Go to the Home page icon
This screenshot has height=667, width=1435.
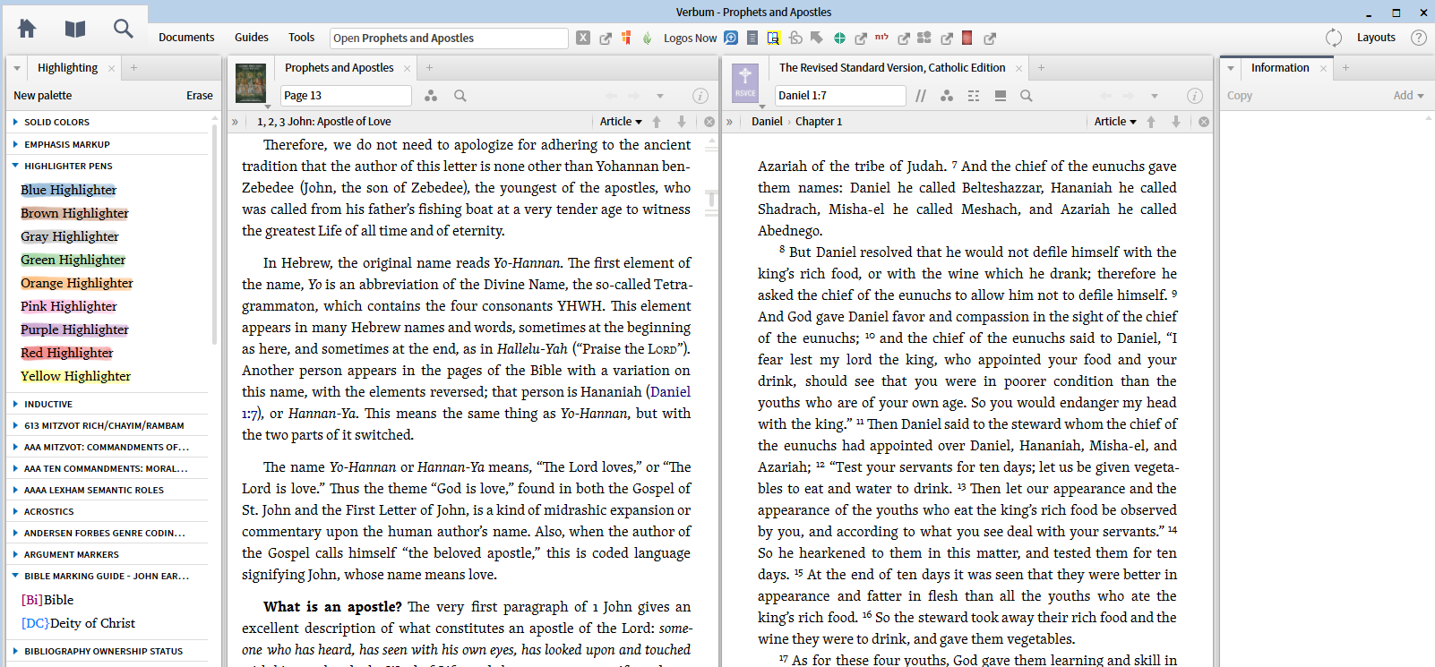coord(27,29)
